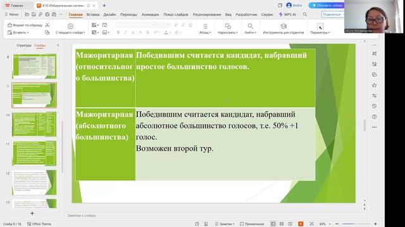Click the Office Theme status bar label
The width and height of the screenshot is (405, 227).
[39, 224]
